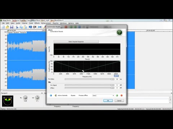Click the New file toolbar icon

(x=3, y=27)
